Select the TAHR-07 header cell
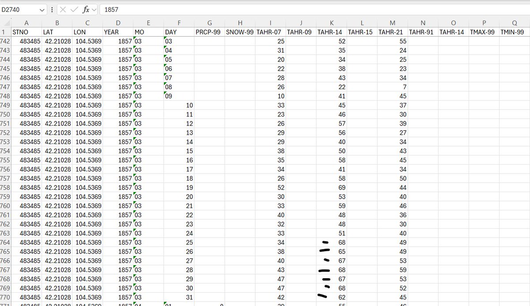Image resolution: width=530 pixels, height=306 pixels. pos(270,32)
